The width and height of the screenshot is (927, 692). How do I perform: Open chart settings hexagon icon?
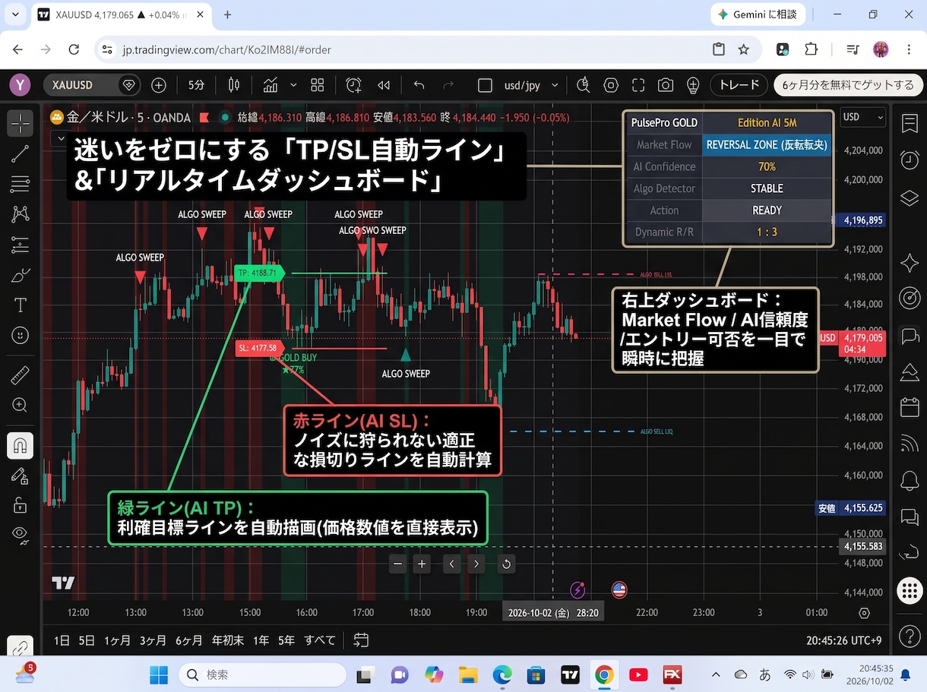click(x=610, y=86)
